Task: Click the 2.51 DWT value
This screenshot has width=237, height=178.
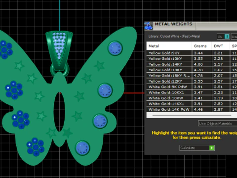Action: [x=218, y=87]
